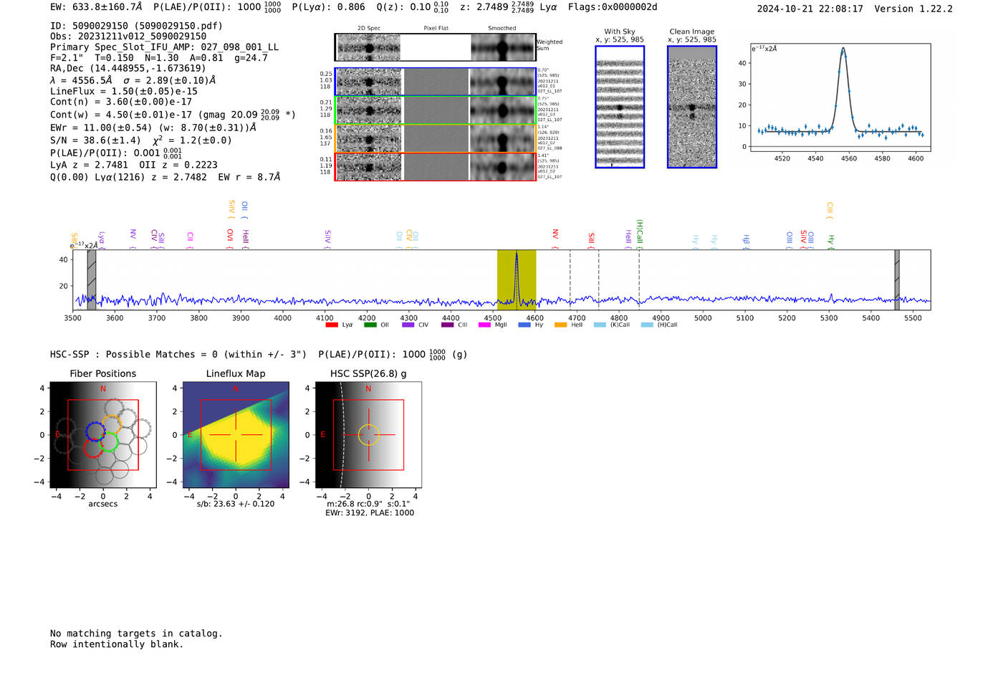The height and width of the screenshot is (683, 1003).
Task: Open the HSC SSP(26.8) g image
Action: [x=368, y=435]
